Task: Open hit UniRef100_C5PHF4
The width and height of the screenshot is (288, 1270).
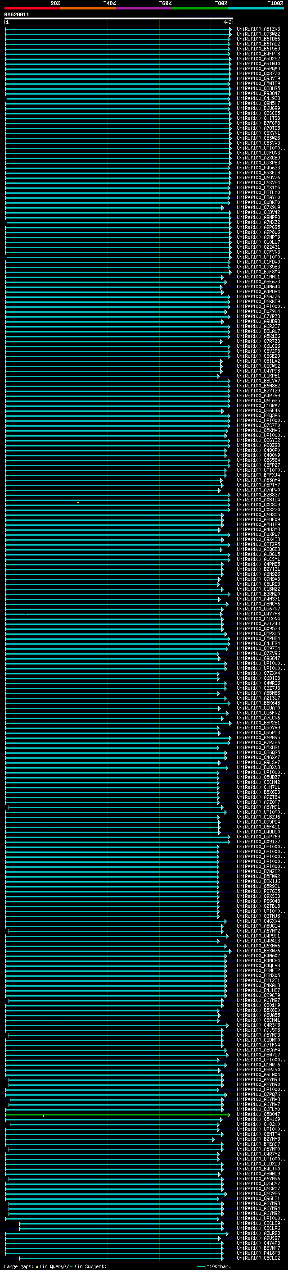Action: coord(258,639)
